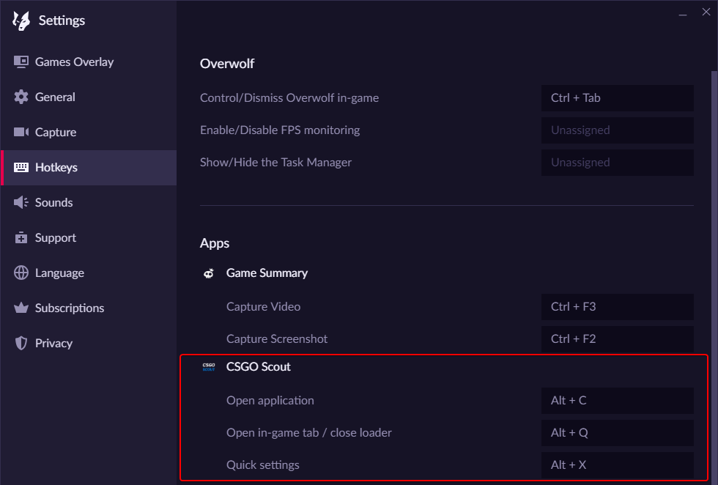Click the General gear icon
Image resolution: width=718 pixels, height=485 pixels.
21,97
